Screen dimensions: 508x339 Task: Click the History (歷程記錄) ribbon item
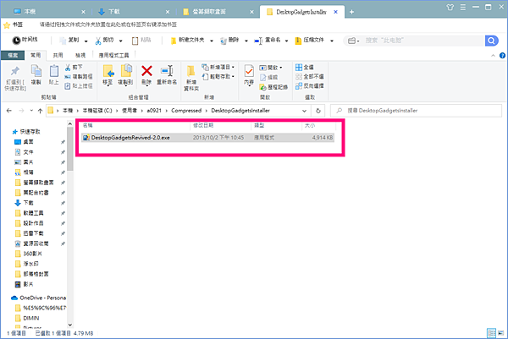273,87
